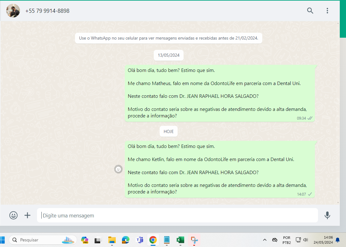Viewport: 346px width, 247px height.
Task: Click single check mark on 14:07 message
Action: pyautogui.click(x=310, y=194)
